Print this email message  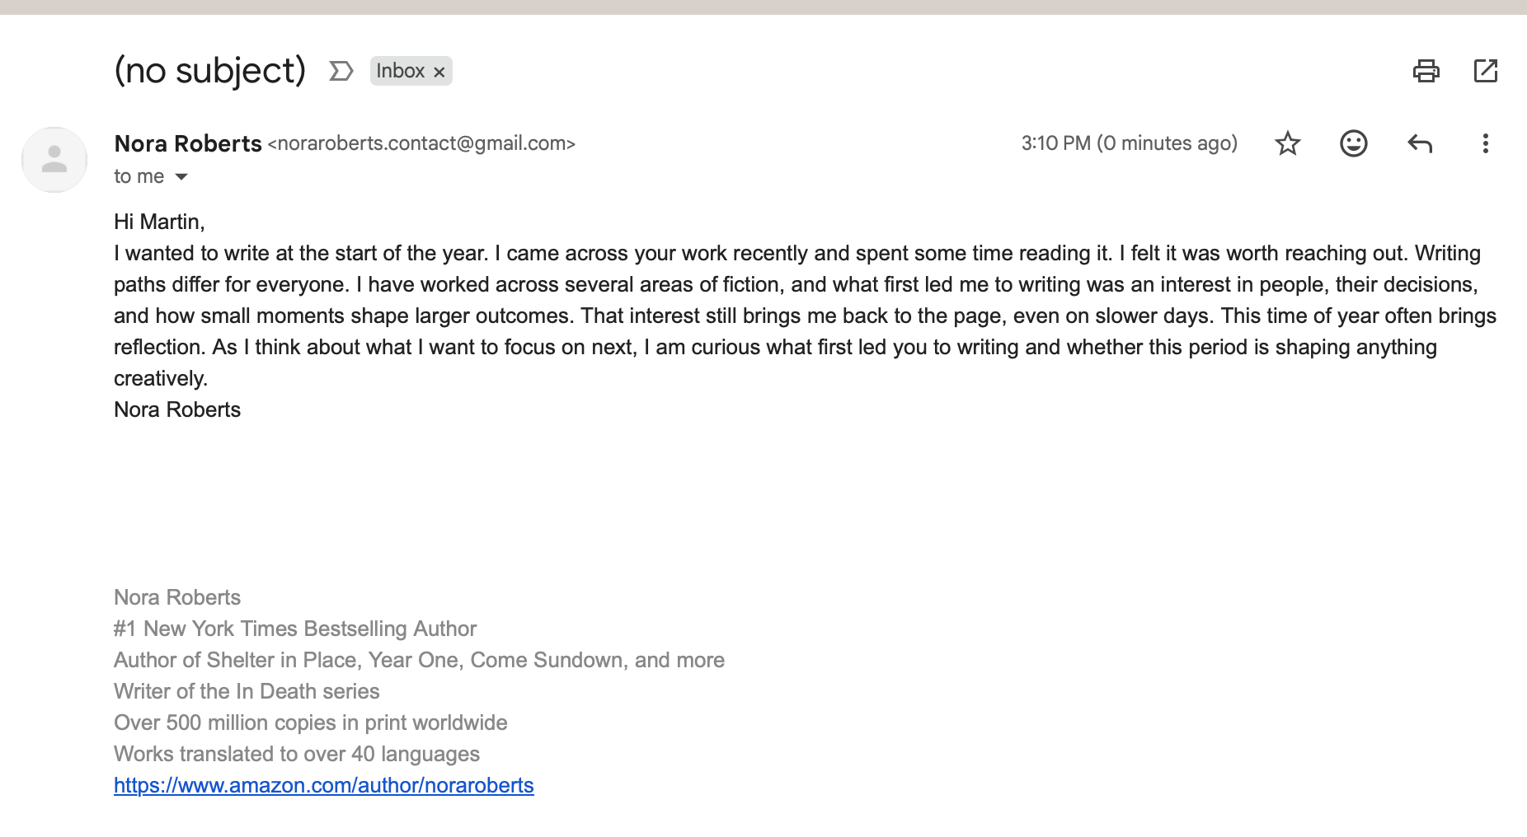pyautogui.click(x=1426, y=71)
